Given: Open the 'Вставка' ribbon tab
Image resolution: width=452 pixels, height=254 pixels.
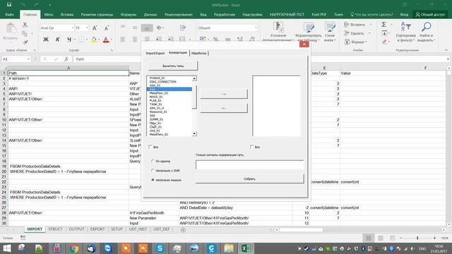Looking at the screenshot, I should [67, 14].
